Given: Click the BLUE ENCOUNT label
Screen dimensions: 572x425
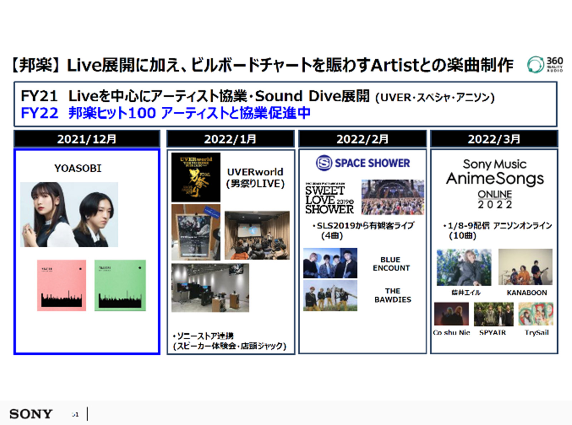Looking at the screenshot, I should click(x=391, y=264).
